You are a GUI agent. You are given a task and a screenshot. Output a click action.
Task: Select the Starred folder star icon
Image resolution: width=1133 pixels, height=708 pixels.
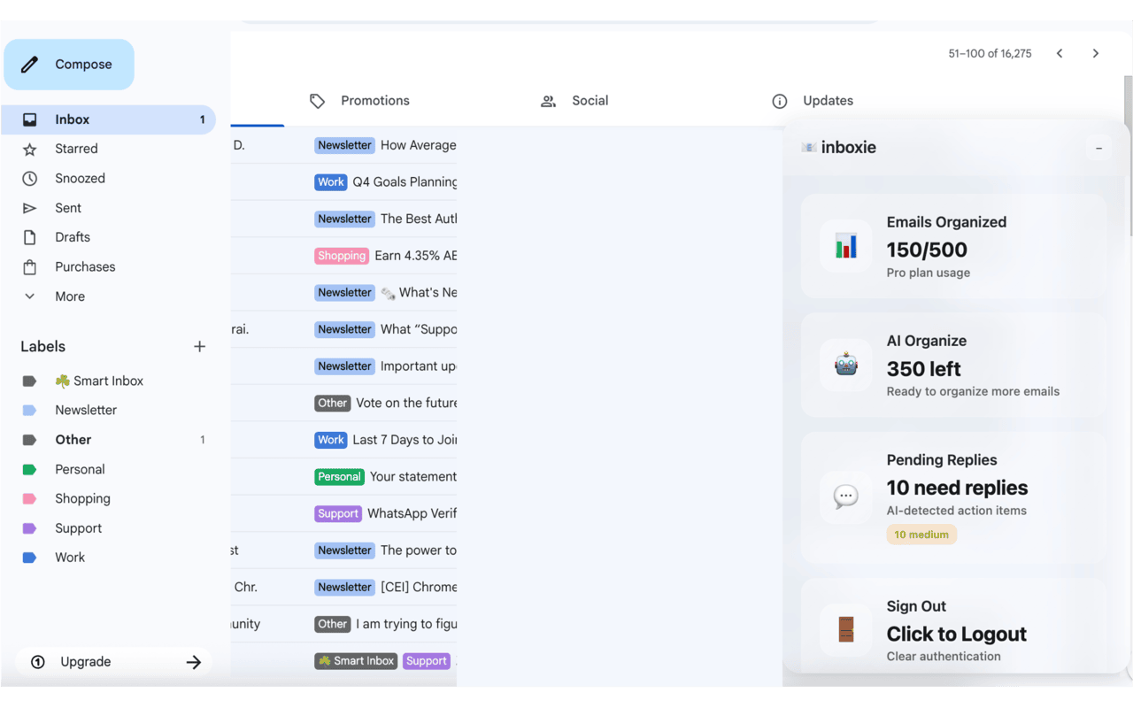point(31,149)
